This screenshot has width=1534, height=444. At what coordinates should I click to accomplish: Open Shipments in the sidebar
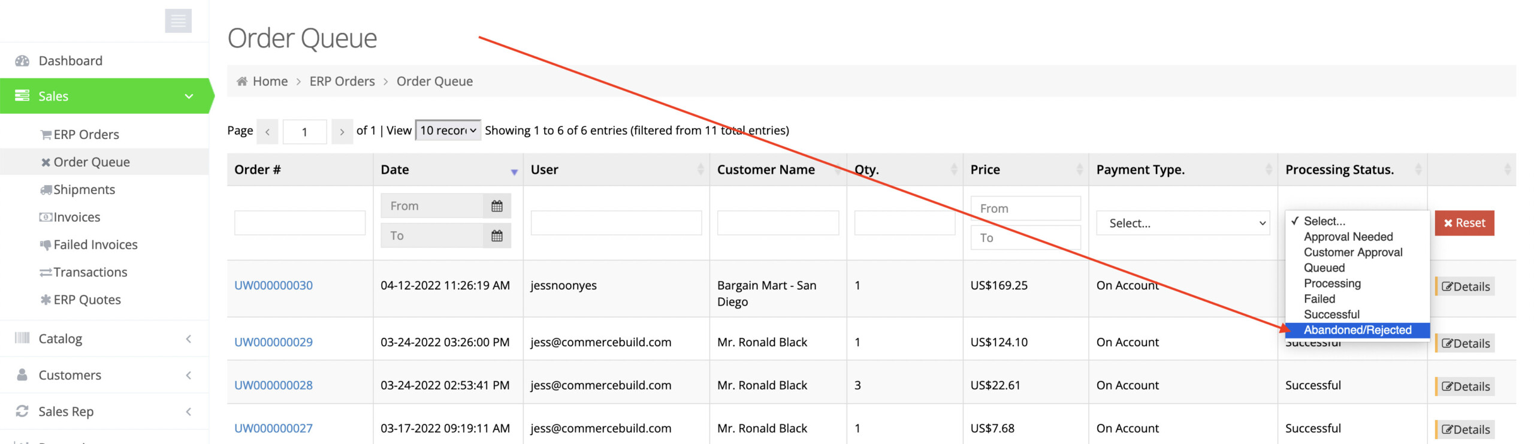pyautogui.click(x=84, y=190)
